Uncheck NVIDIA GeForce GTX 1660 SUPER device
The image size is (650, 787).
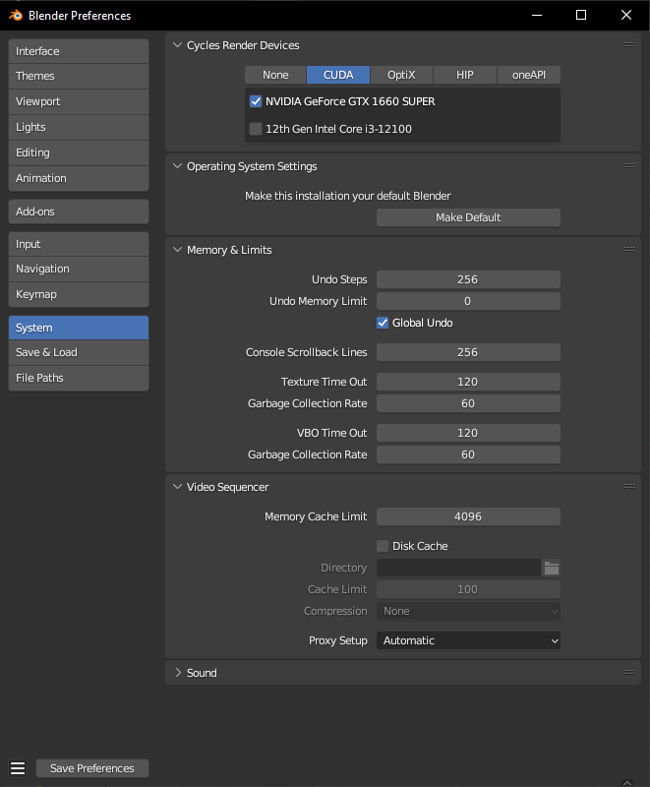click(x=256, y=101)
